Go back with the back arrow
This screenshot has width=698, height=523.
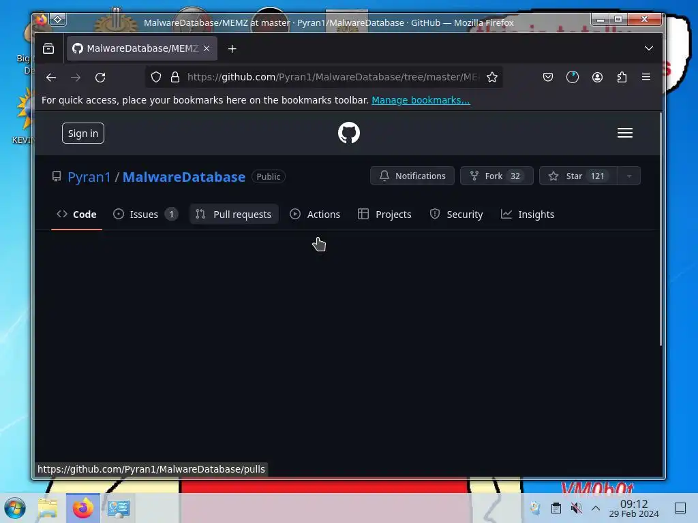(51, 78)
